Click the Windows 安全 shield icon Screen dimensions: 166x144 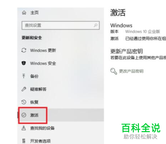(x=24, y=63)
